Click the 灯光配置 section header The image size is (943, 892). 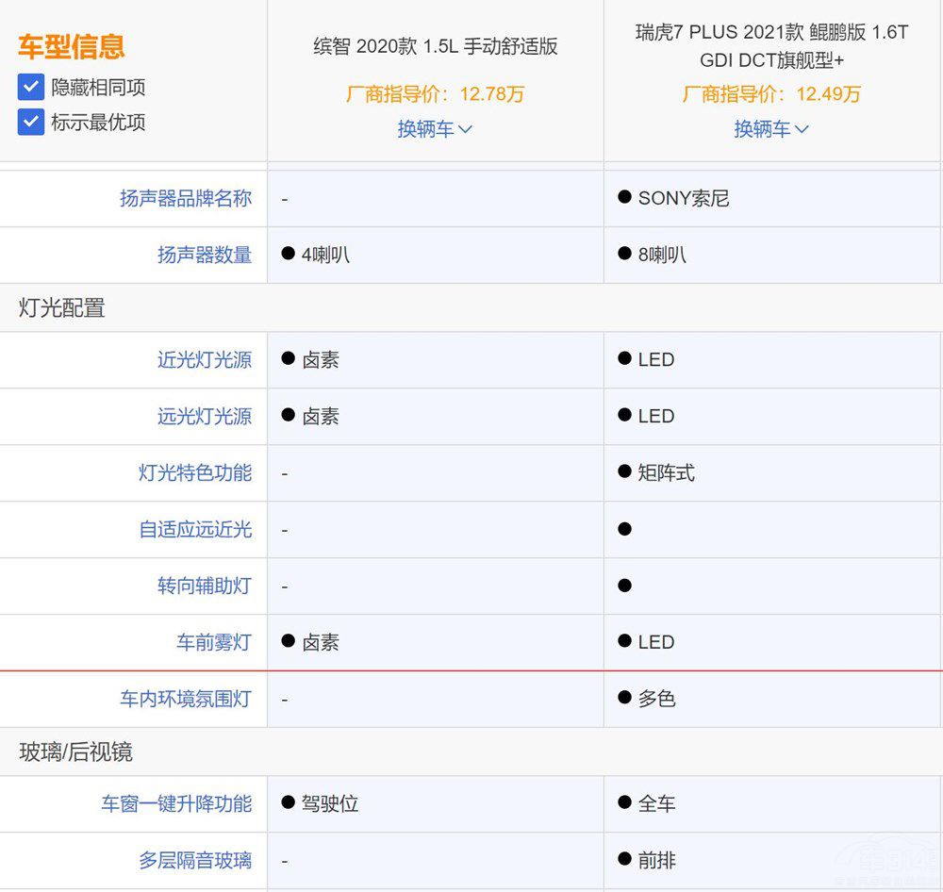point(62,308)
